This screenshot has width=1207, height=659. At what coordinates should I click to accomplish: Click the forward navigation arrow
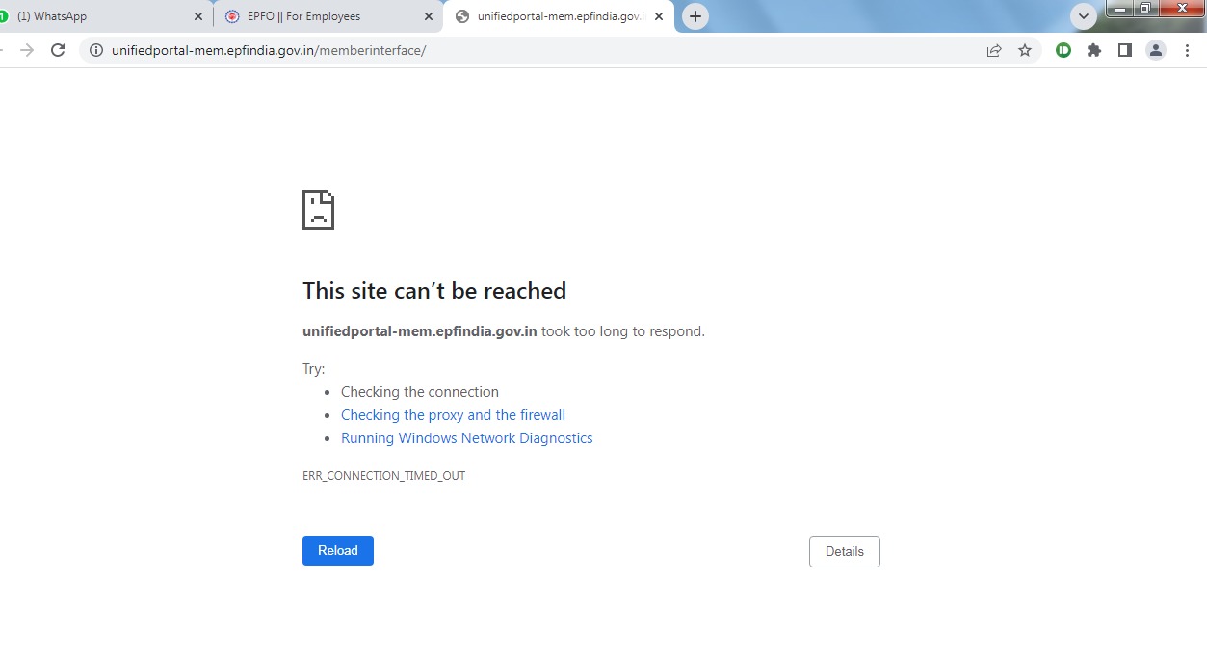(27, 50)
